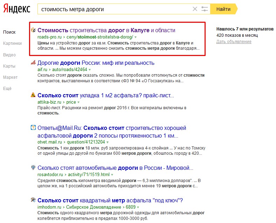Expand the attika-biz.ru result dropdown arrow
Screen dimensions: 276x223
pyautogui.click(x=78, y=102)
